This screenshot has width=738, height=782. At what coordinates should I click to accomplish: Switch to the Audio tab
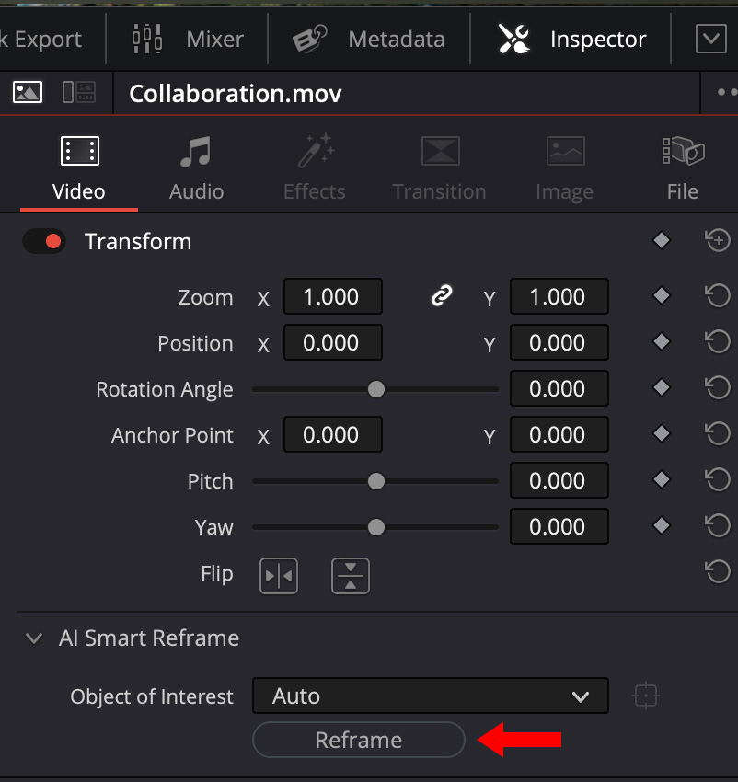click(196, 167)
